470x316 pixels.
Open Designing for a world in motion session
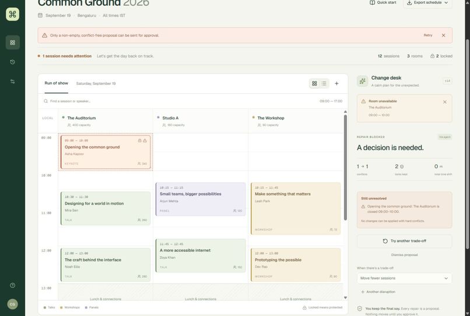[106, 208]
